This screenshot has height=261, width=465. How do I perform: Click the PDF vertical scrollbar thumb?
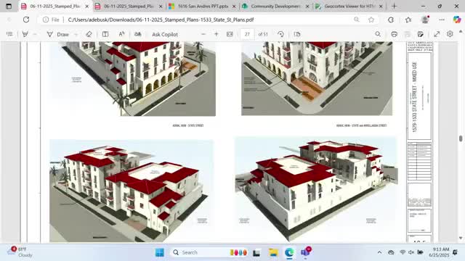coord(461,138)
